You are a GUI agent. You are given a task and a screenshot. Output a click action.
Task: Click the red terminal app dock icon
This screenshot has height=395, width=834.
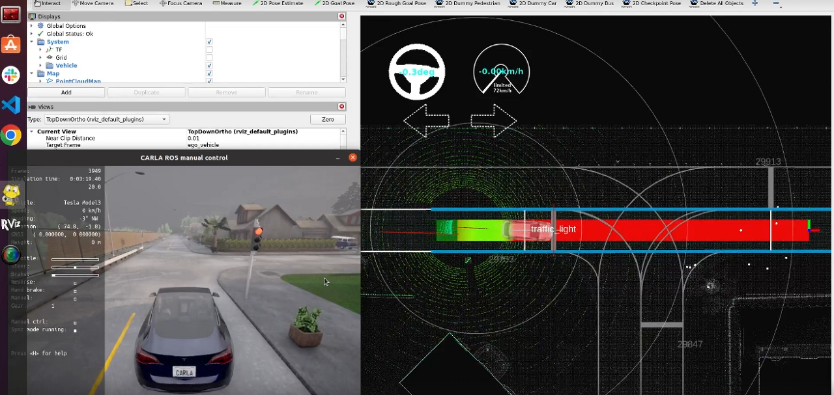click(10, 13)
